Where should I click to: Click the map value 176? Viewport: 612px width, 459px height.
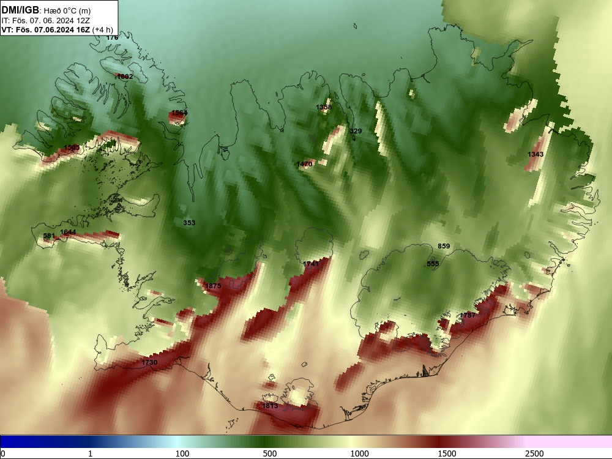coord(112,37)
